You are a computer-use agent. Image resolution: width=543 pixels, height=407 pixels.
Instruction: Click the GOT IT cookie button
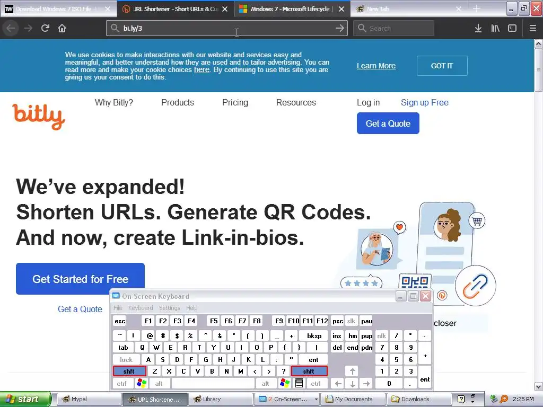pyautogui.click(x=442, y=66)
